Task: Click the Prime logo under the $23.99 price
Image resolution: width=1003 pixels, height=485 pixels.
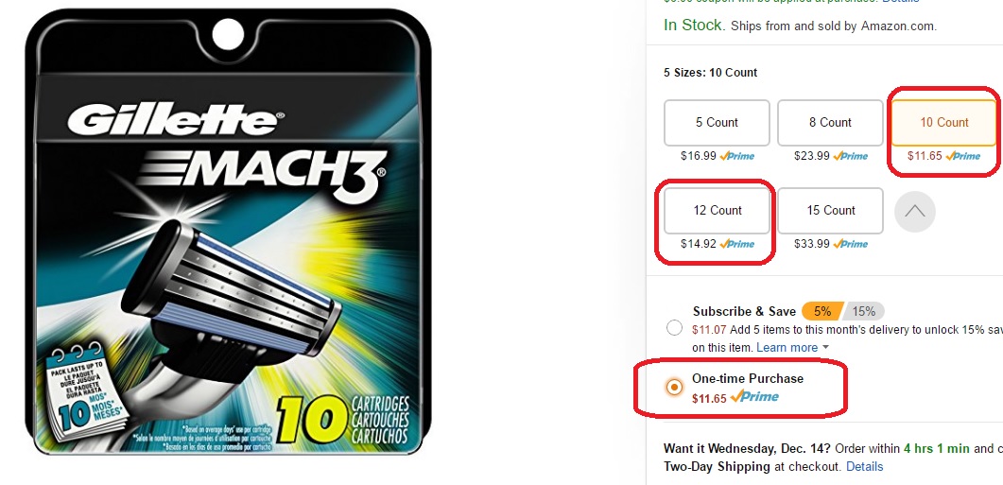Action: click(x=851, y=156)
